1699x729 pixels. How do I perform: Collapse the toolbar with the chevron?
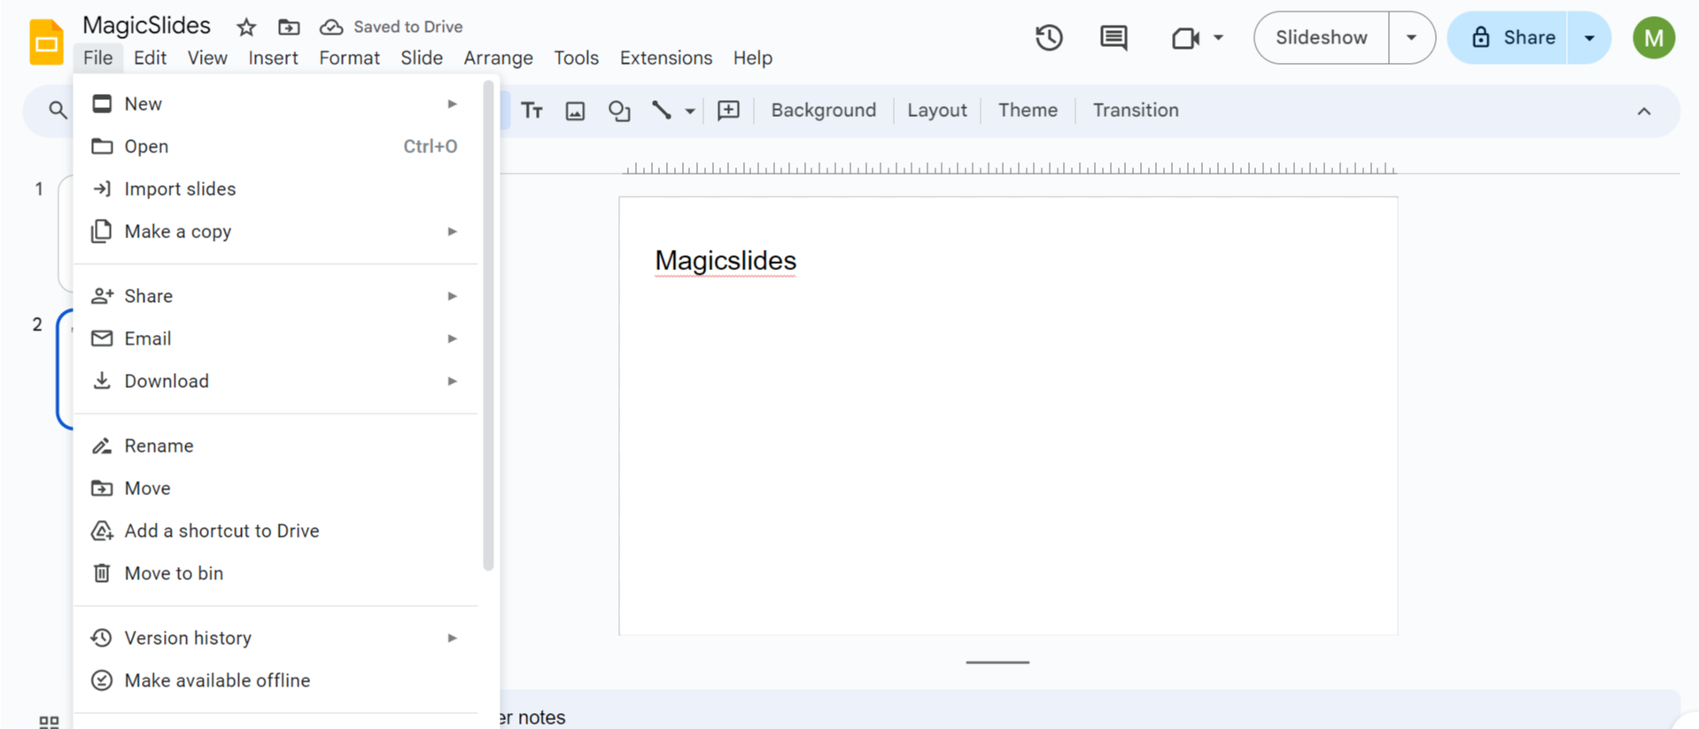[x=1644, y=112]
